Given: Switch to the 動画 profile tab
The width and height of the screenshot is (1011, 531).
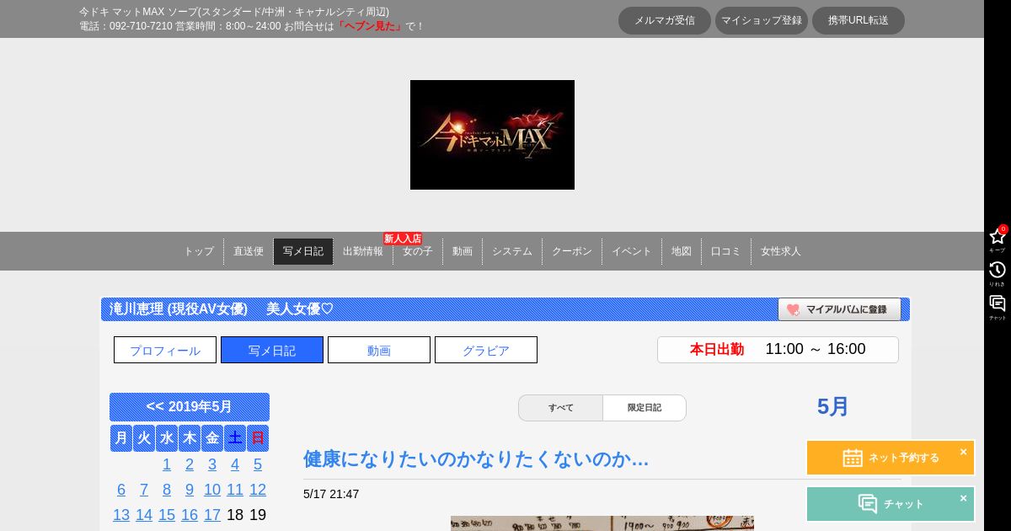Looking at the screenshot, I should (x=379, y=350).
